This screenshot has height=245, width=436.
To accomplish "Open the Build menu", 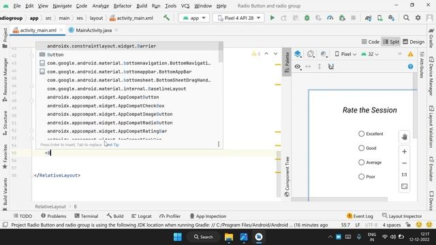I will (142, 6).
